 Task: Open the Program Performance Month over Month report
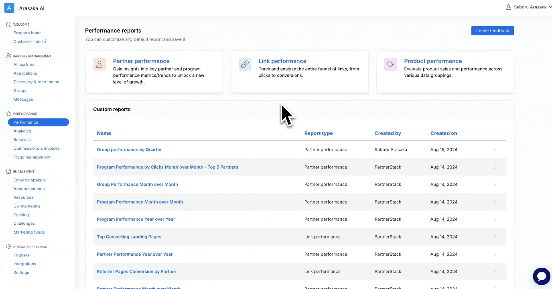[140, 202]
